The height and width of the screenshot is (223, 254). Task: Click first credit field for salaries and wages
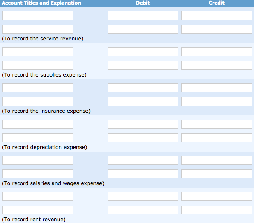[x=217, y=160]
